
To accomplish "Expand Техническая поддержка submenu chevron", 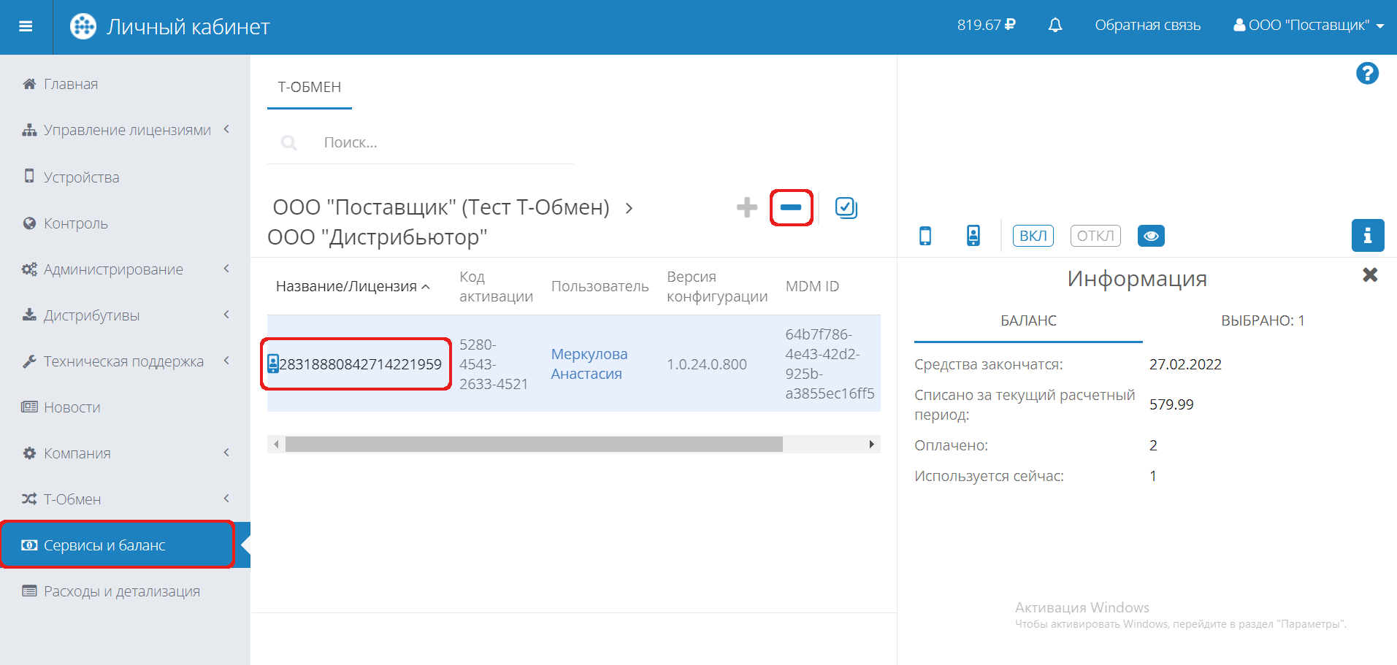I will pos(226,361).
